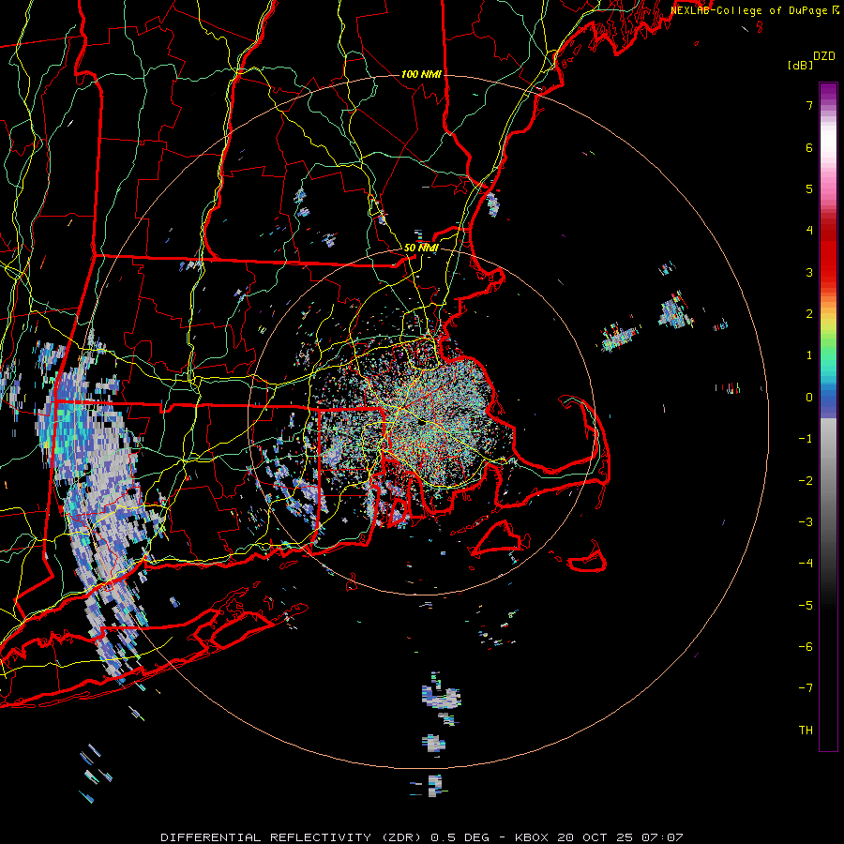The image size is (844, 844).
Task: Click the 3 value on the color scale
Action: (809, 272)
